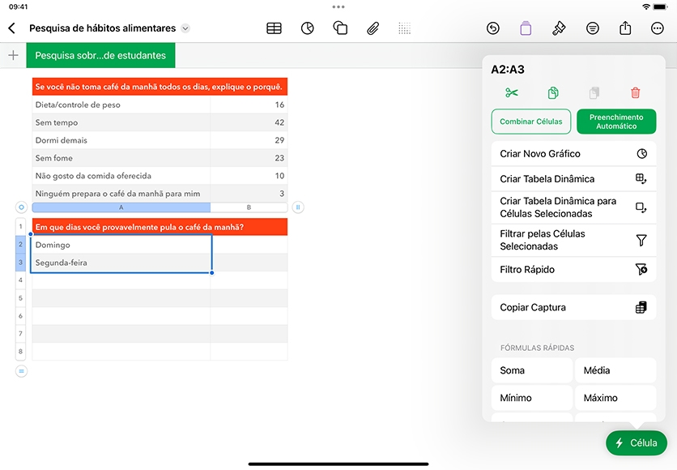The width and height of the screenshot is (677, 470).
Task: Tap the grayed-out paste icon
Action: [x=594, y=93]
